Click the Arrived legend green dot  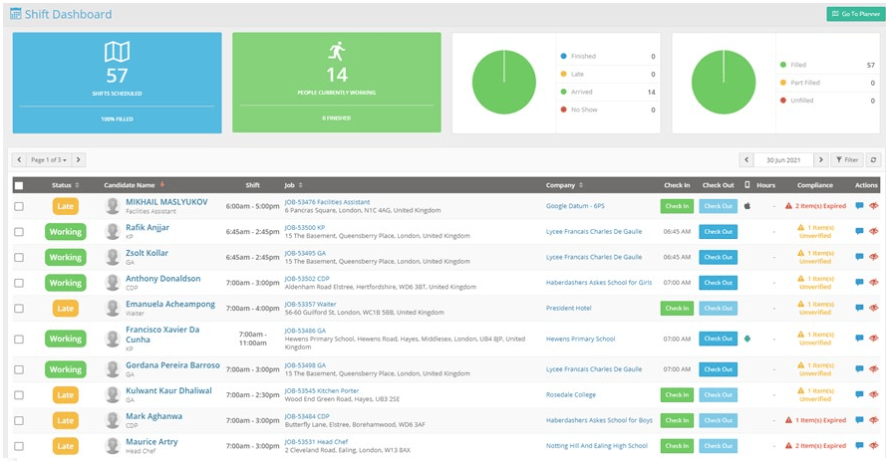tap(563, 92)
